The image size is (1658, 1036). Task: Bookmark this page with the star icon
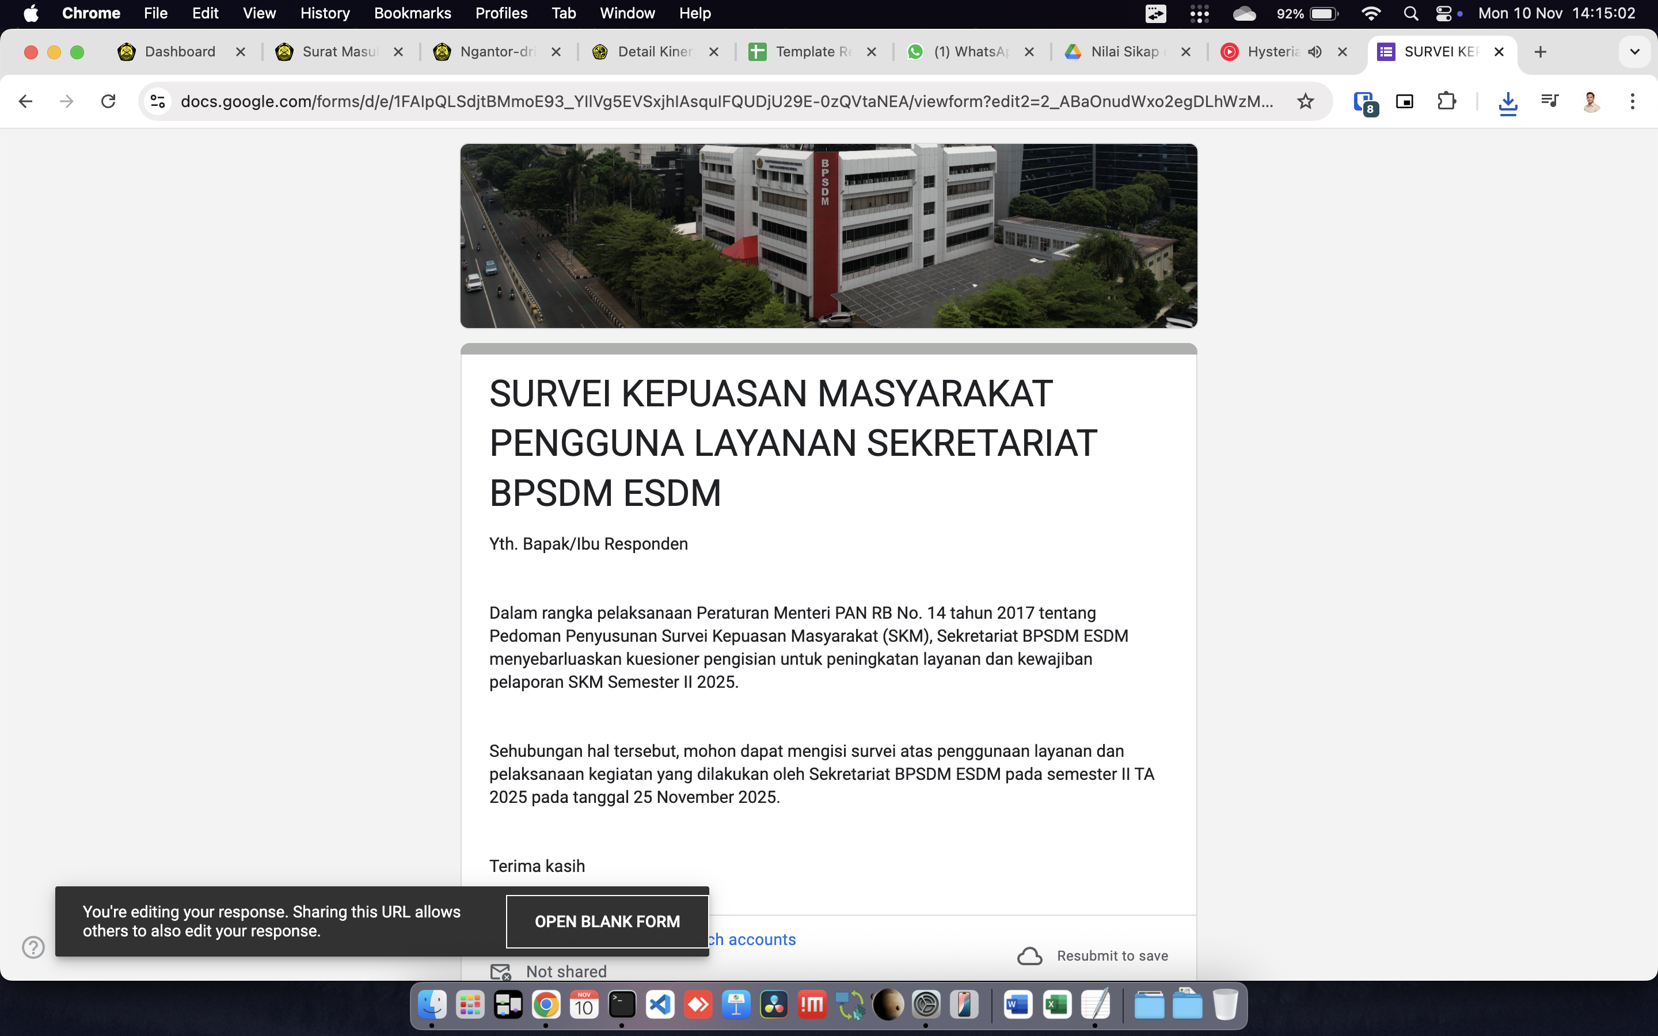click(x=1305, y=101)
